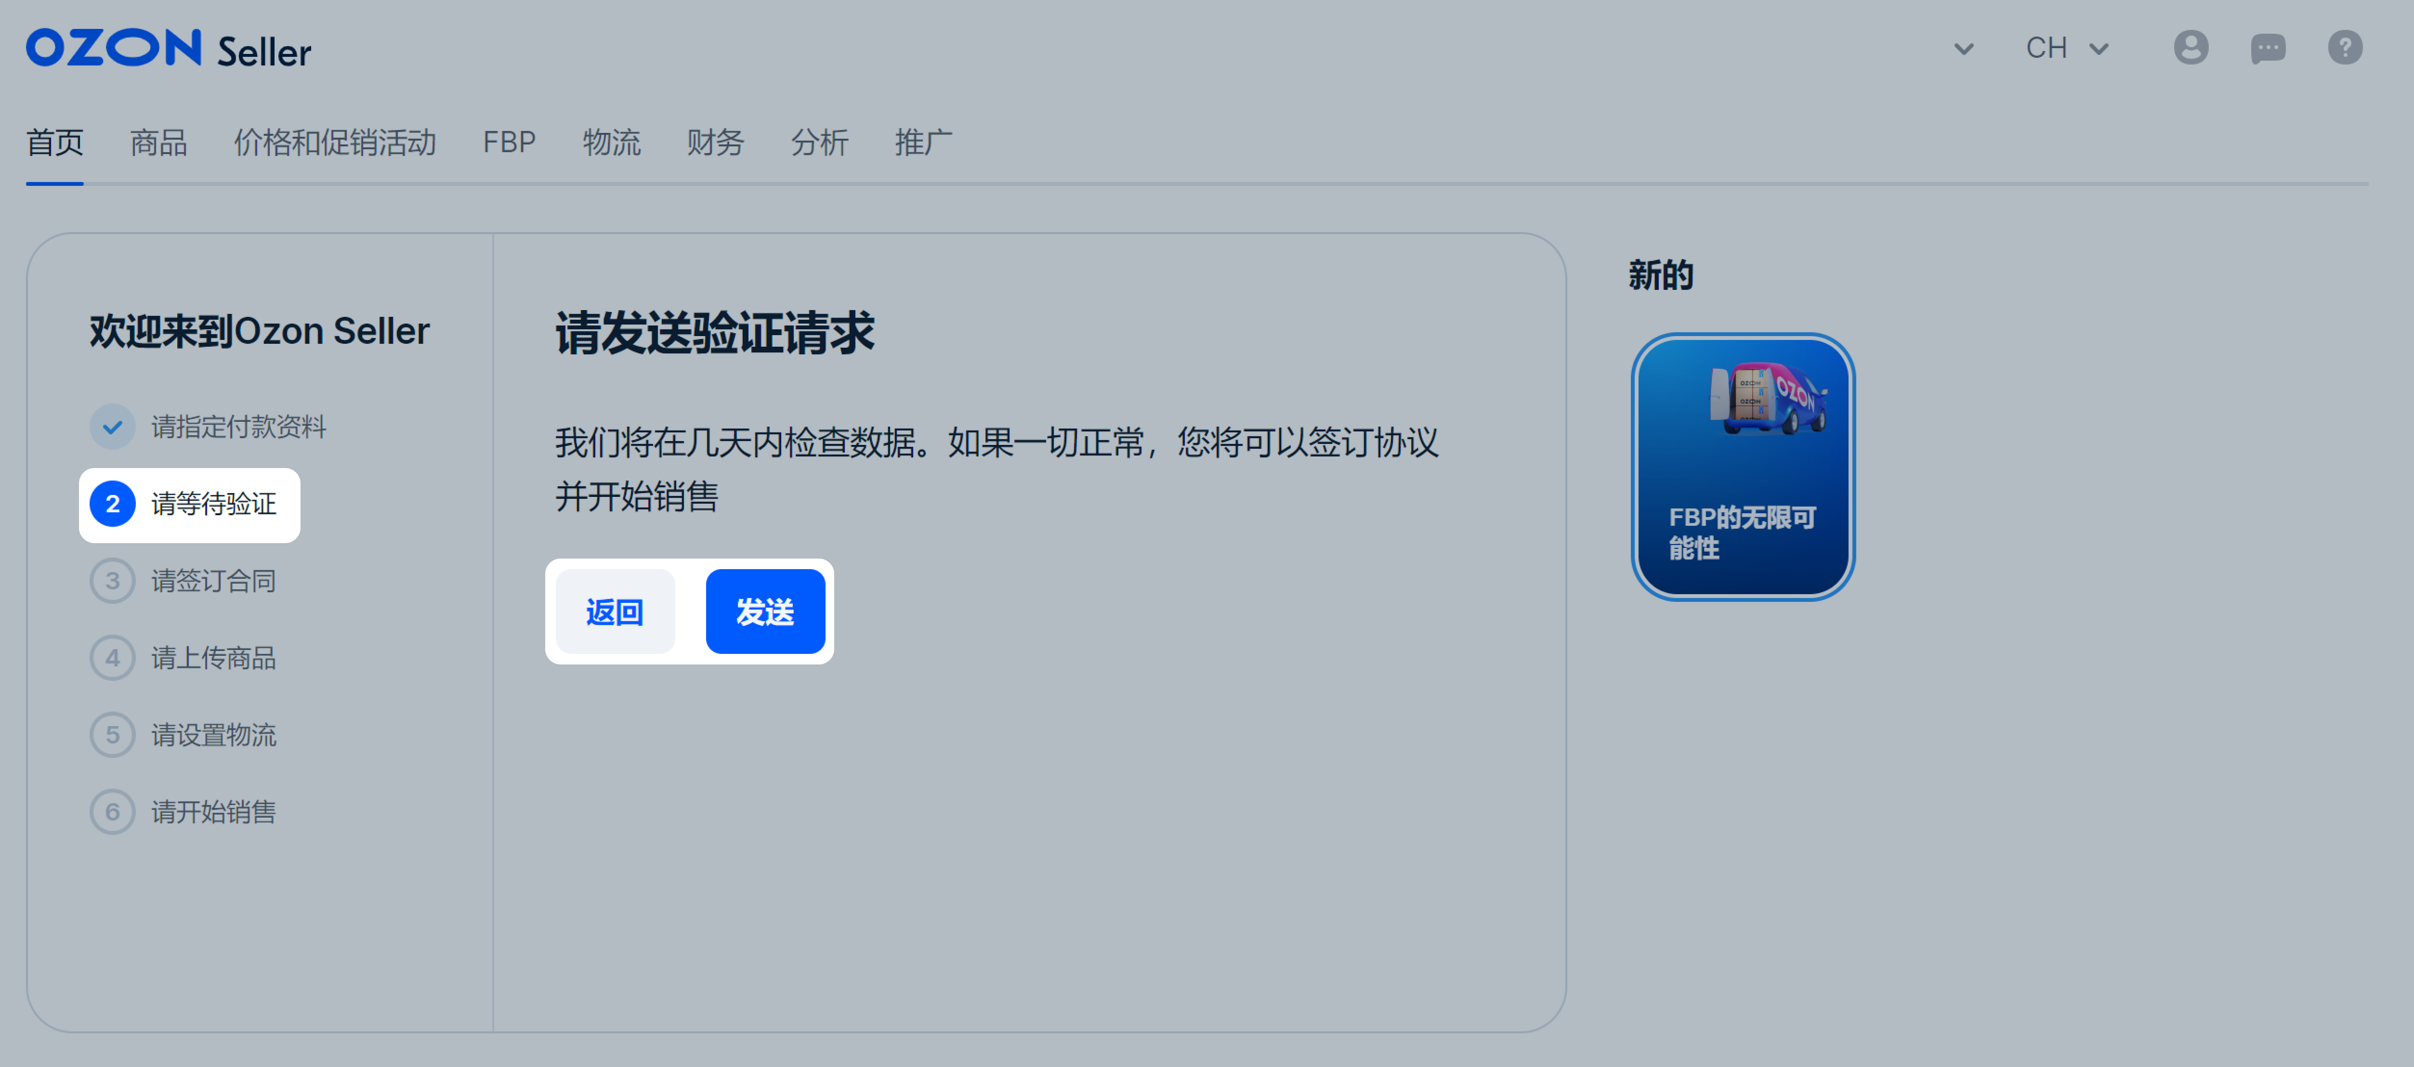This screenshot has height=1067, width=2414.
Task: Click the step 3 circle 请签订合同
Action: 112,580
